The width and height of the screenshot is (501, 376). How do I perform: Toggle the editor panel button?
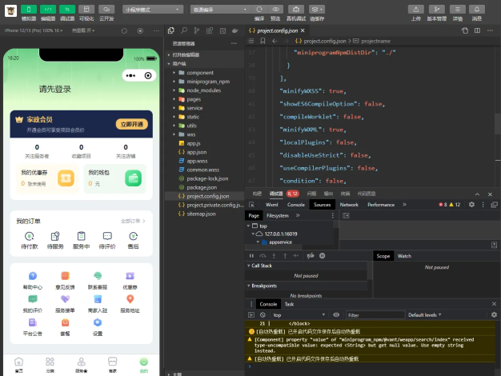pyautogui.click(x=48, y=10)
